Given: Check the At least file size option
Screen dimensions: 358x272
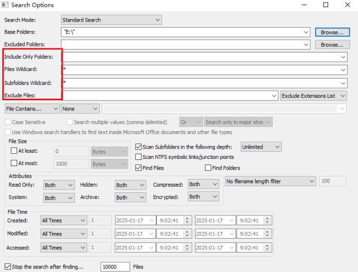Looking at the screenshot, I should click(x=14, y=151).
